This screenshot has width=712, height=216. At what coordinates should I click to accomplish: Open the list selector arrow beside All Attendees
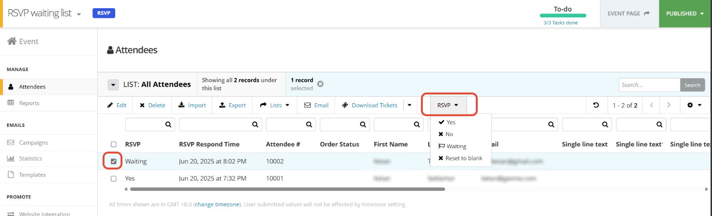pos(113,85)
